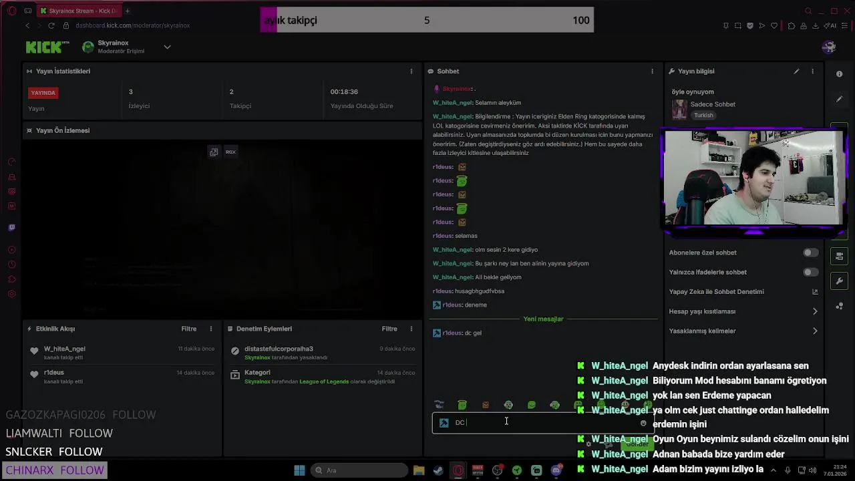Screen dimensions: 855x481
Task: Click the storage box icon in right sidebar
Action: point(839,256)
